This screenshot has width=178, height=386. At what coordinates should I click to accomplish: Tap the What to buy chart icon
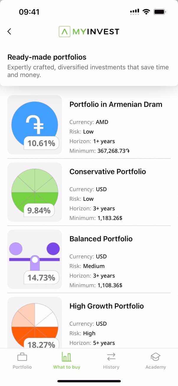(67, 357)
